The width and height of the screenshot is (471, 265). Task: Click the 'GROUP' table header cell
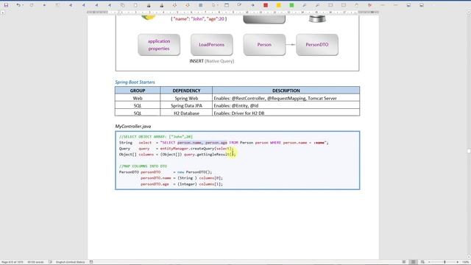(138, 91)
